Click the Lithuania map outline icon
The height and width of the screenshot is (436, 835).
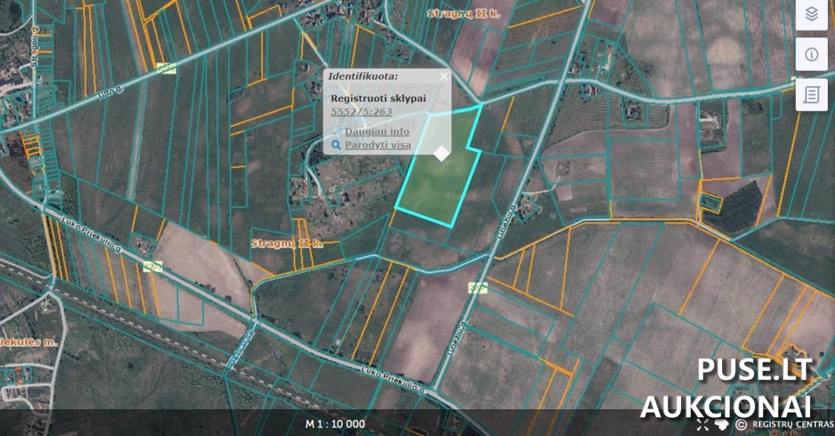coord(721,424)
